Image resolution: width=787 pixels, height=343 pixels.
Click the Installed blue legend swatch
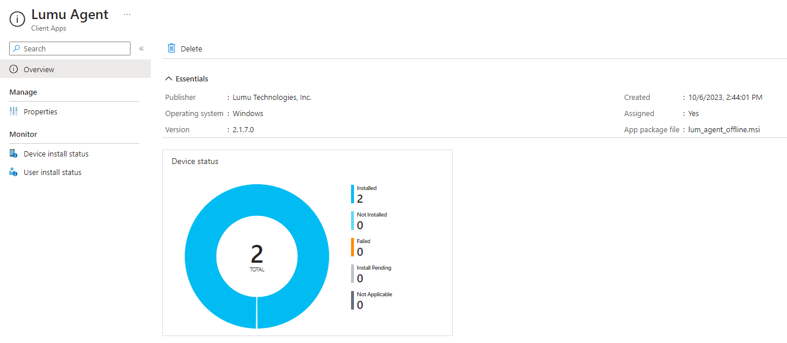352,194
